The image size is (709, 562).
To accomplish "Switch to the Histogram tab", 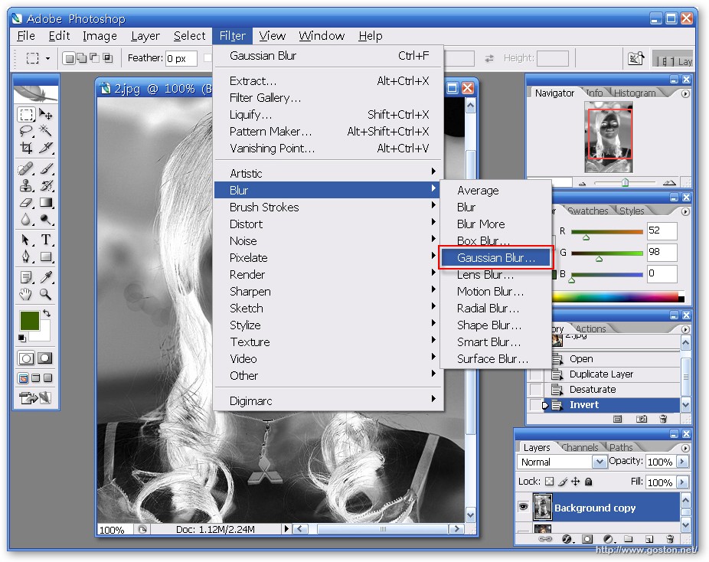I will coord(635,93).
